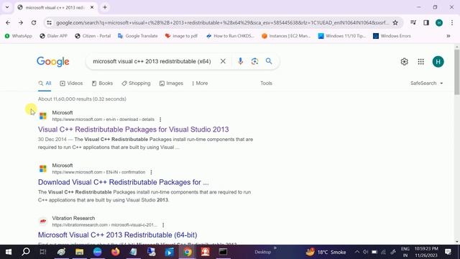Open the media control icon in Chrome toolbar
The width and height of the screenshot is (460, 259).
pyautogui.click(x=413, y=22)
